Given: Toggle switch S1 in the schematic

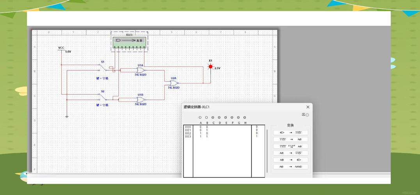Looking at the screenshot, I should [x=102, y=67].
